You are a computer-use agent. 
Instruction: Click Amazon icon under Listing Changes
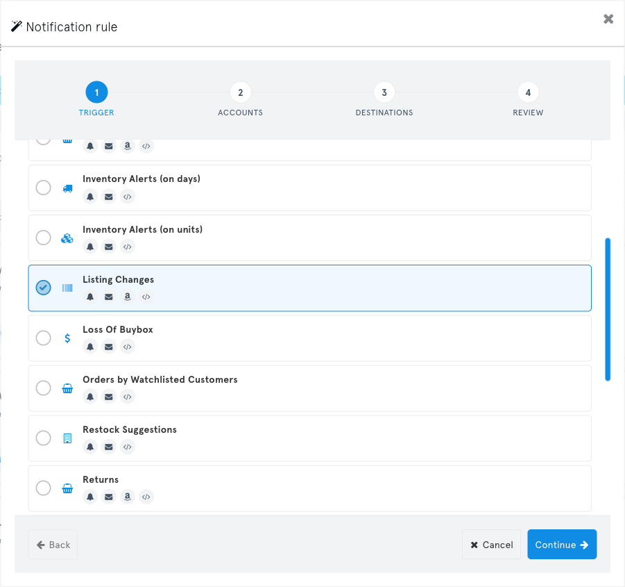(128, 297)
